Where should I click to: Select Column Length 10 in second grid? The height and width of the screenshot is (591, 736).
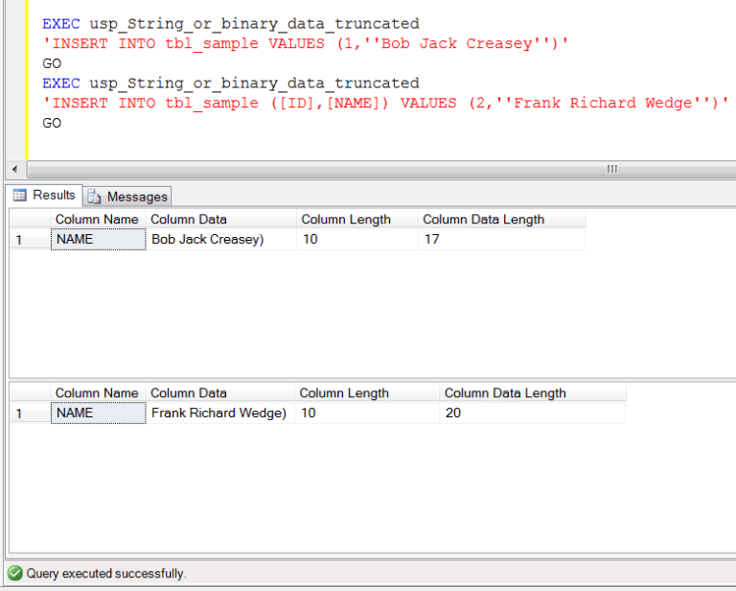[x=367, y=413]
